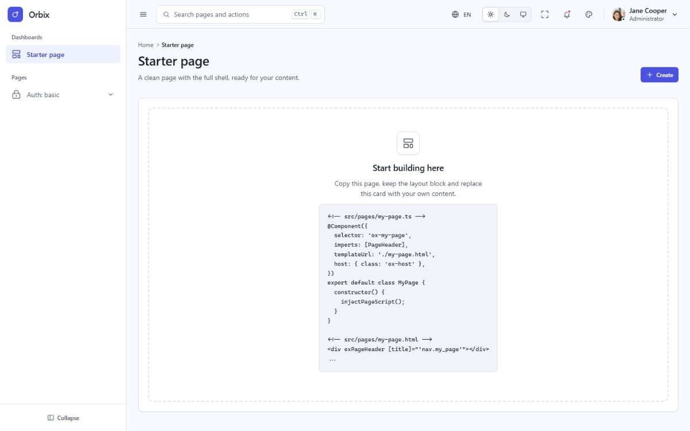Collapse the sidebar with the Collapse button
Image resolution: width=690 pixels, height=431 pixels.
[x=63, y=418]
